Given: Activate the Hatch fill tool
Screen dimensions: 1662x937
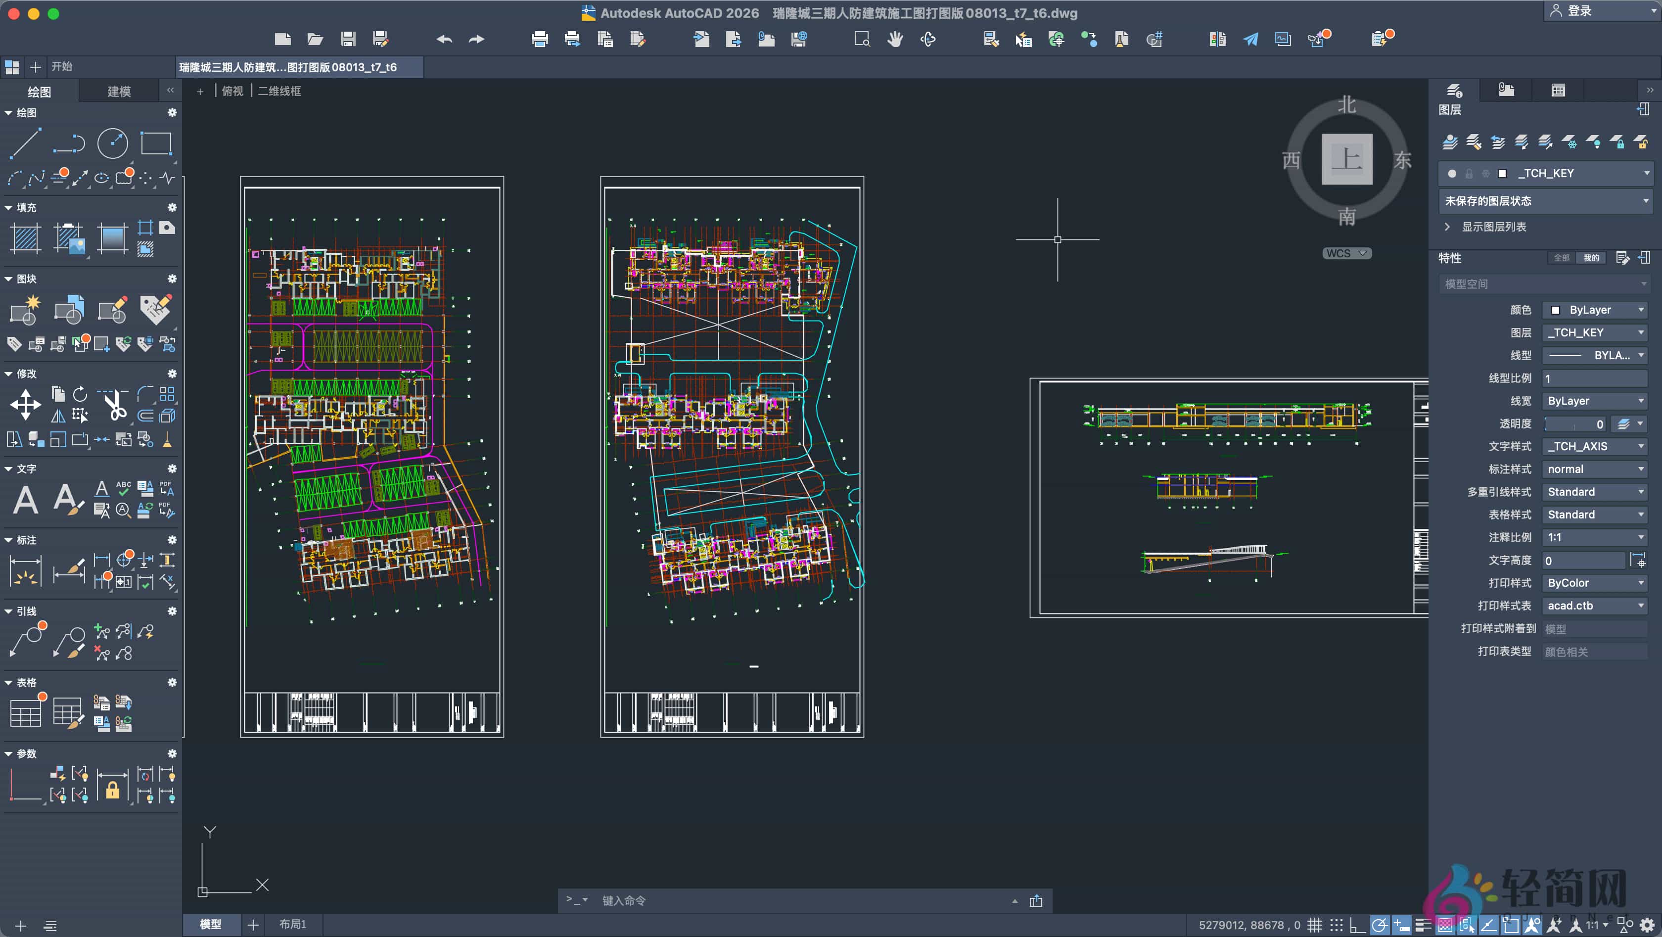Looking at the screenshot, I should [x=25, y=238].
